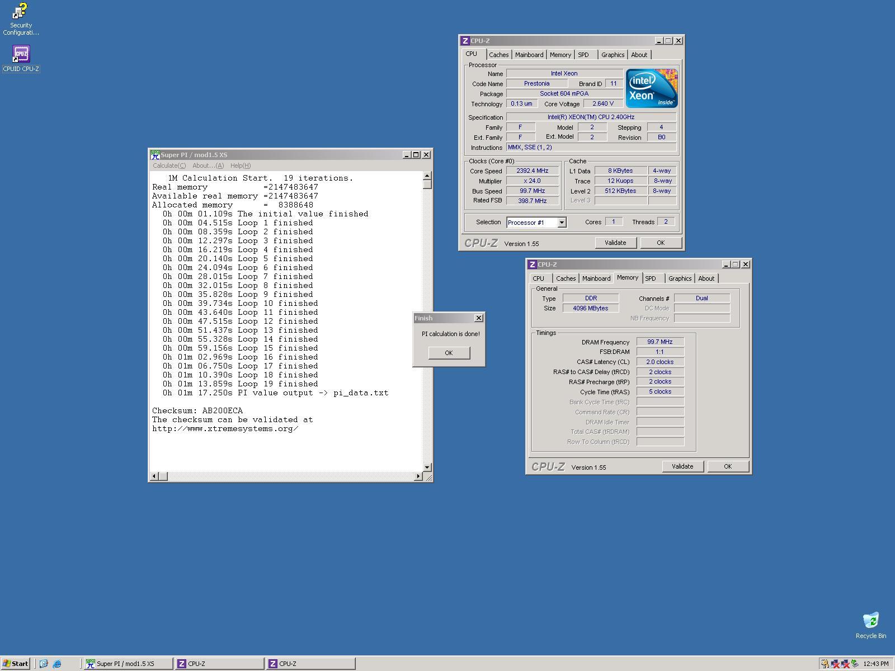Click the xtremesystems.org URL text
This screenshot has height=671, width=895.
(225, 428)
